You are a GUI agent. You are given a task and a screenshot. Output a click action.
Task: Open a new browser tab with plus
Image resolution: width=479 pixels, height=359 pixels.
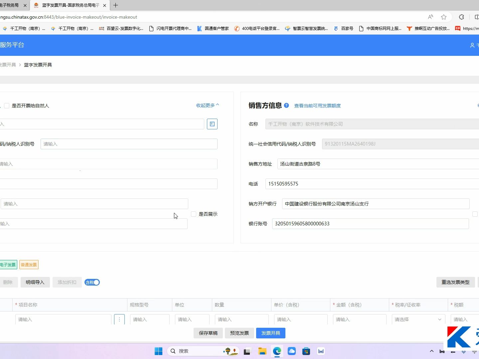click(115, 5)
